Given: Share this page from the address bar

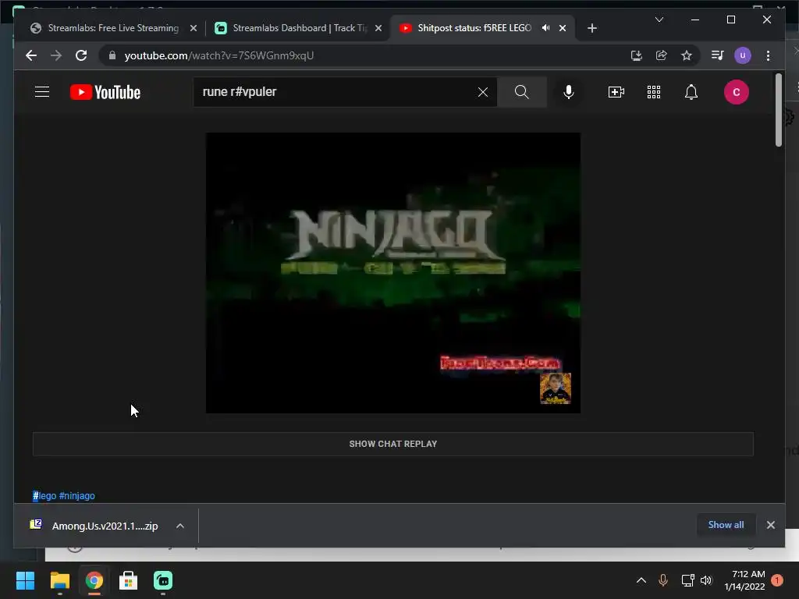Looking at the screenshot, I should tap(662, 55).
